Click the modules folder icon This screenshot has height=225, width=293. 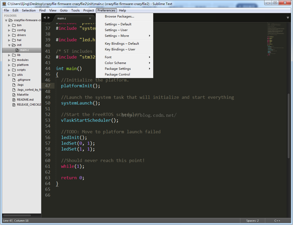tap(14, 60)
